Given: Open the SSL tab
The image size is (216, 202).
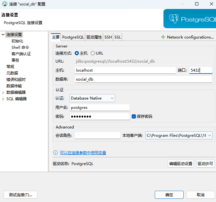Looking at the screenshot, I should click(x=118, y=37).
